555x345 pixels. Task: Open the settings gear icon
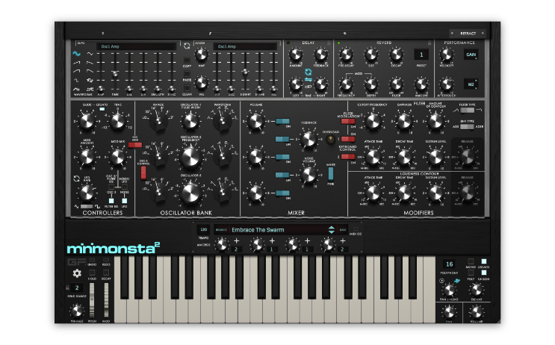[77, 273]
